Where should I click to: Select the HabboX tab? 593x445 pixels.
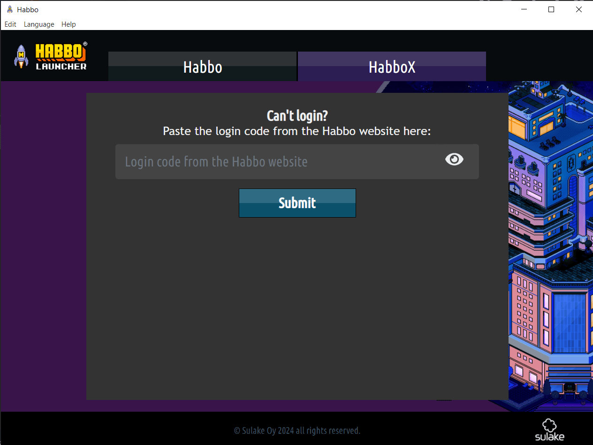tap(392, 67)
